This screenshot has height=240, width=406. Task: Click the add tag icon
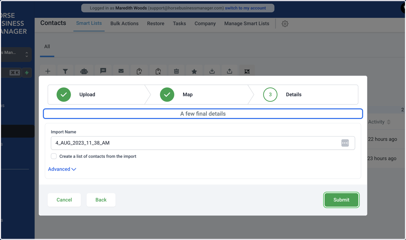[x=139, y=71]
